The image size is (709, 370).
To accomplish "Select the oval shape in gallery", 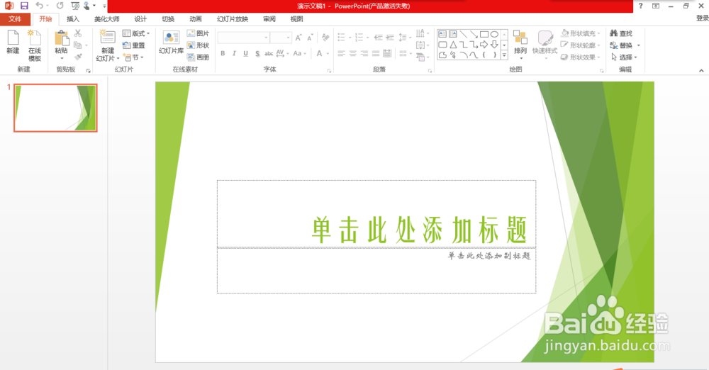I will pyautogui.click(x=495, y=34).
